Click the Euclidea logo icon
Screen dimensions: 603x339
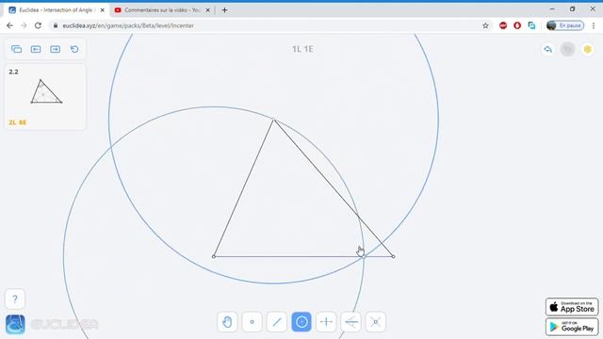click(15, 324)
